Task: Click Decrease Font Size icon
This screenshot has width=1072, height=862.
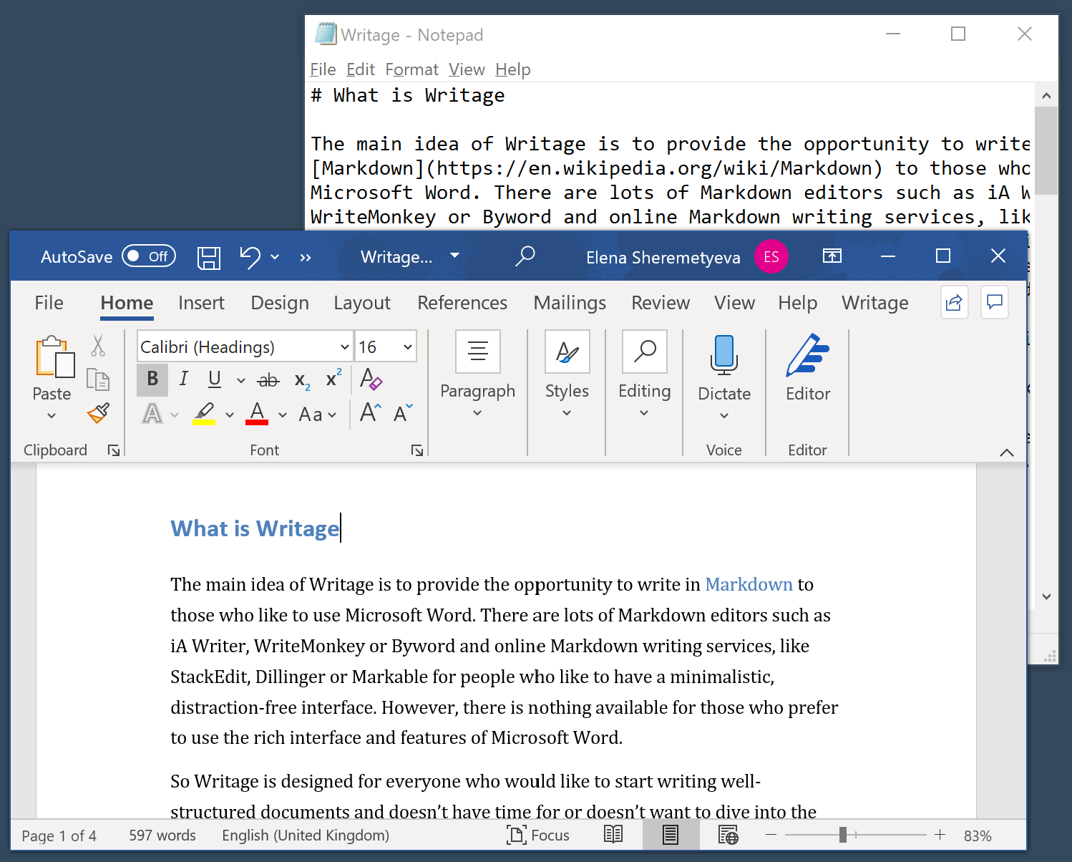Action: pyautogui.click(x=403, y=413)
